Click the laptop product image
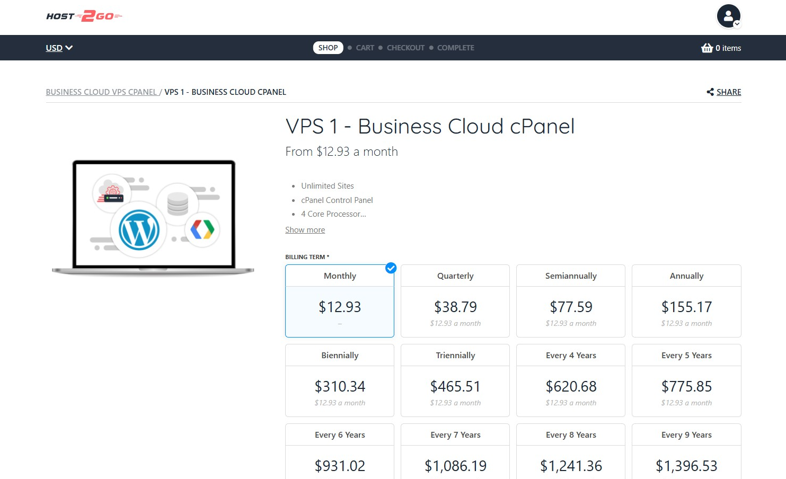786x479 pixels. (153, 217)
